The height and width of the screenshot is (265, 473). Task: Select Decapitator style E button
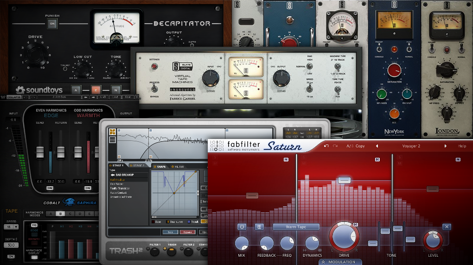coord(96,90)
